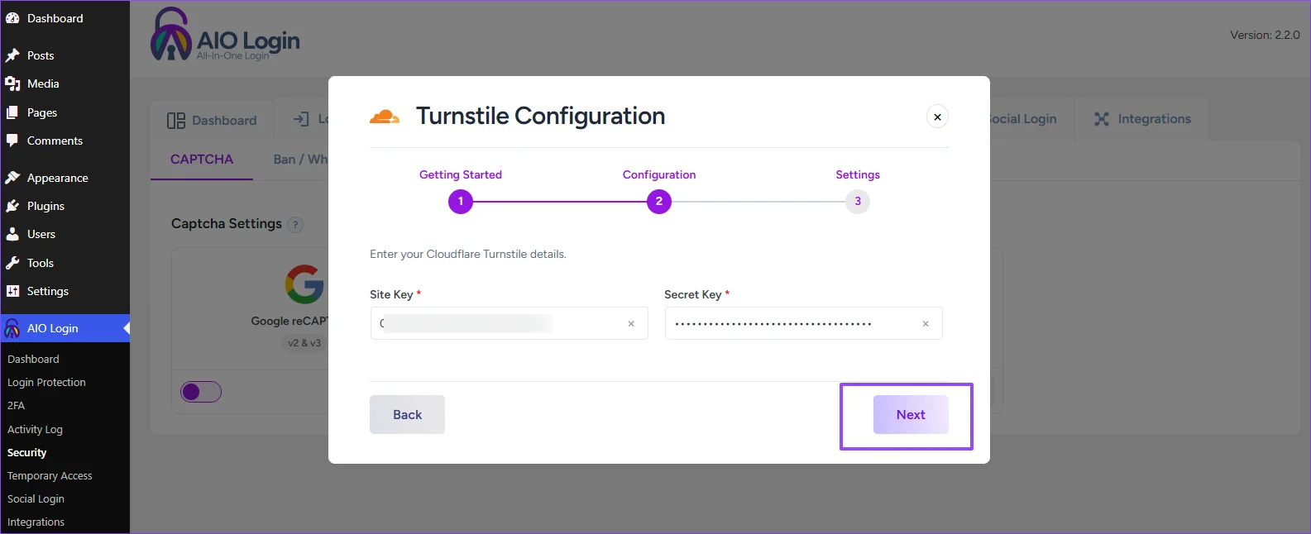The image size is (1311, 534).
Task: Click the Tools wrench icon
Action: [12, 263]
